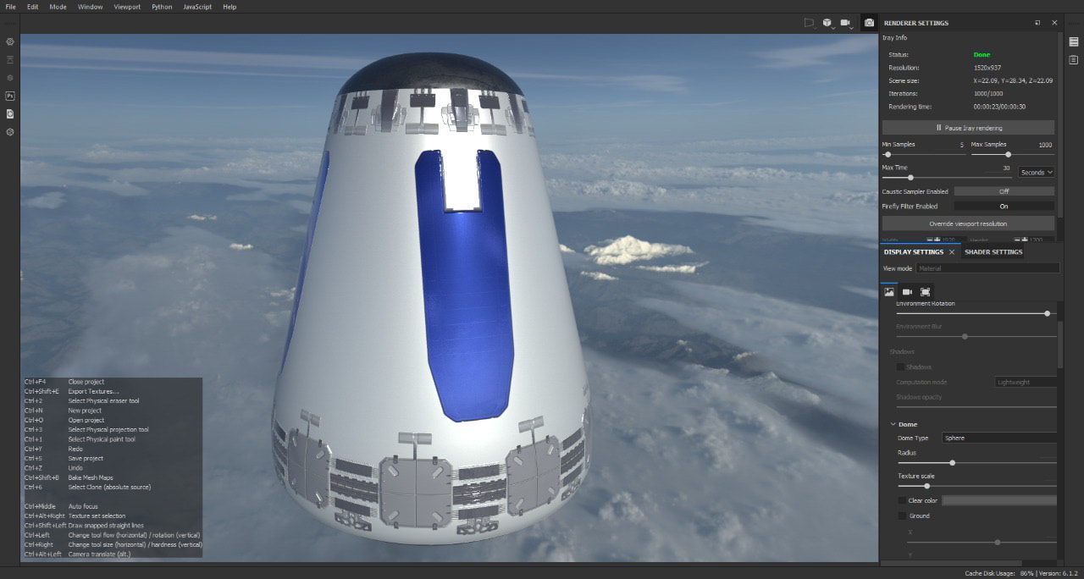This screenshot has width=1084, height=579.
Task: Open the Viewport menu
Action: pyautogui.click(x=126, y=7)
